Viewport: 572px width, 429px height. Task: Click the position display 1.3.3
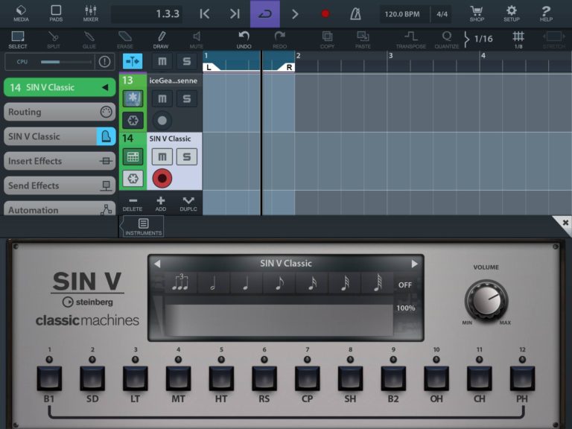click(x=147, y=14)
